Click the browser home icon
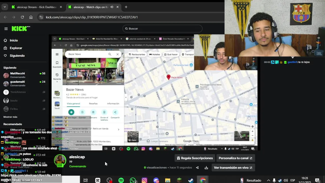Screen dimensions: 325x183 [31, 17]
